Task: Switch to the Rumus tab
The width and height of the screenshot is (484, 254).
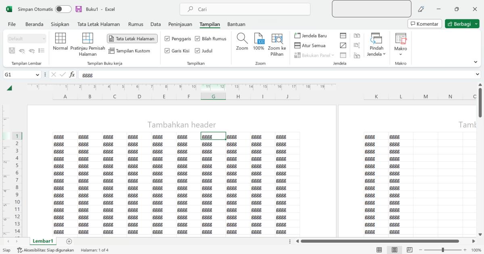Action: point(136,24)
